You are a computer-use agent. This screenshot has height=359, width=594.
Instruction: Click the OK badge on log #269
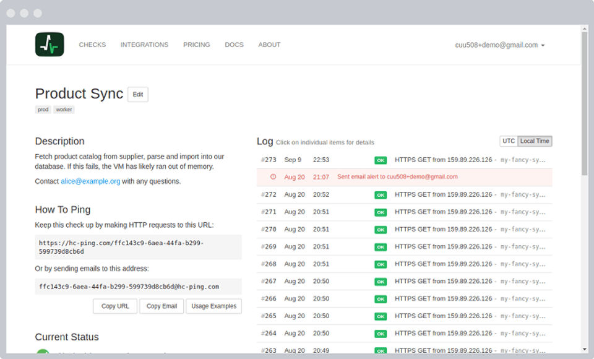coord(381,247)
